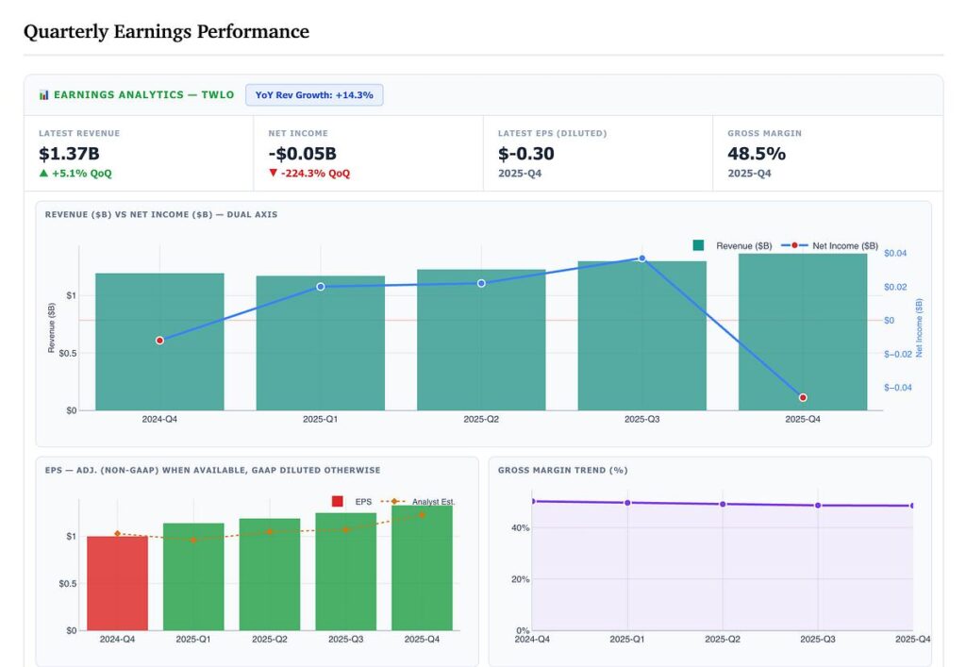
Task: Click the 2025-Q1 EPS bar
Action: point(193,576)
